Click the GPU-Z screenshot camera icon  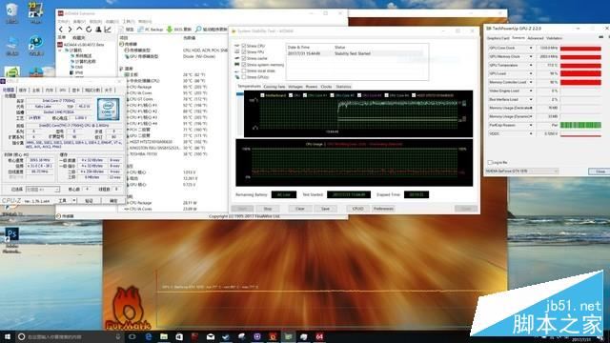[601, 38]
